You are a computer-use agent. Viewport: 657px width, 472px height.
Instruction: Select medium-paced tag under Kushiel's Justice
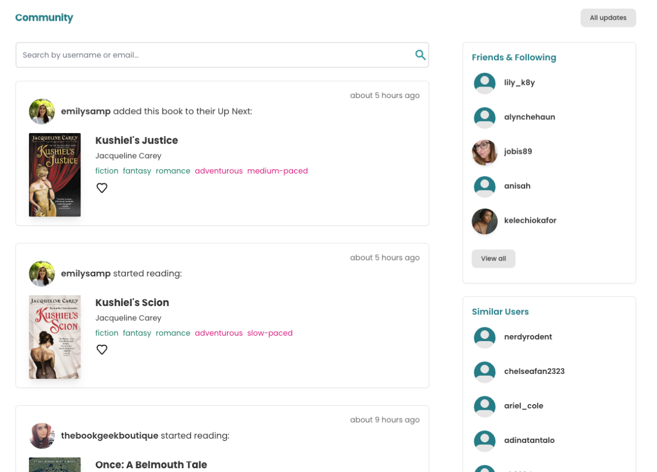278,171
